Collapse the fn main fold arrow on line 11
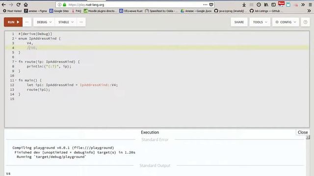This screenshot has width=314, height=176. click(x=16, y=80)
